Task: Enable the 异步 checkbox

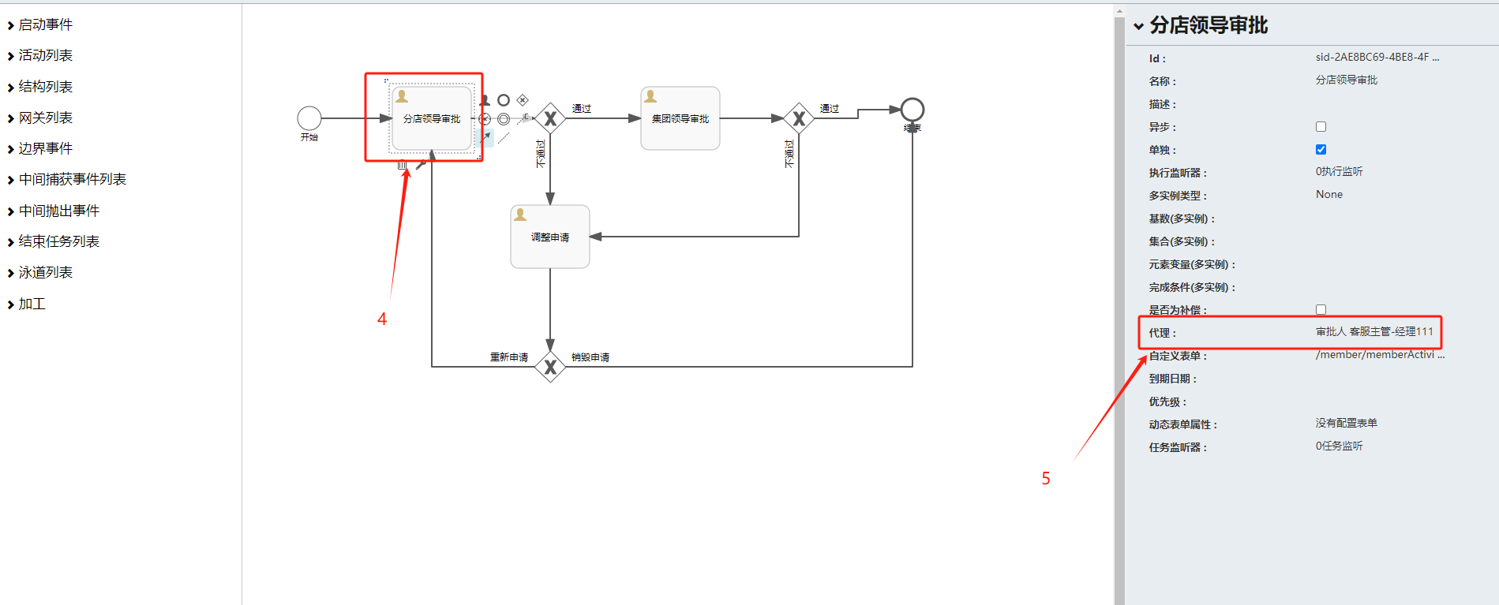Action: click(1321, 127)
